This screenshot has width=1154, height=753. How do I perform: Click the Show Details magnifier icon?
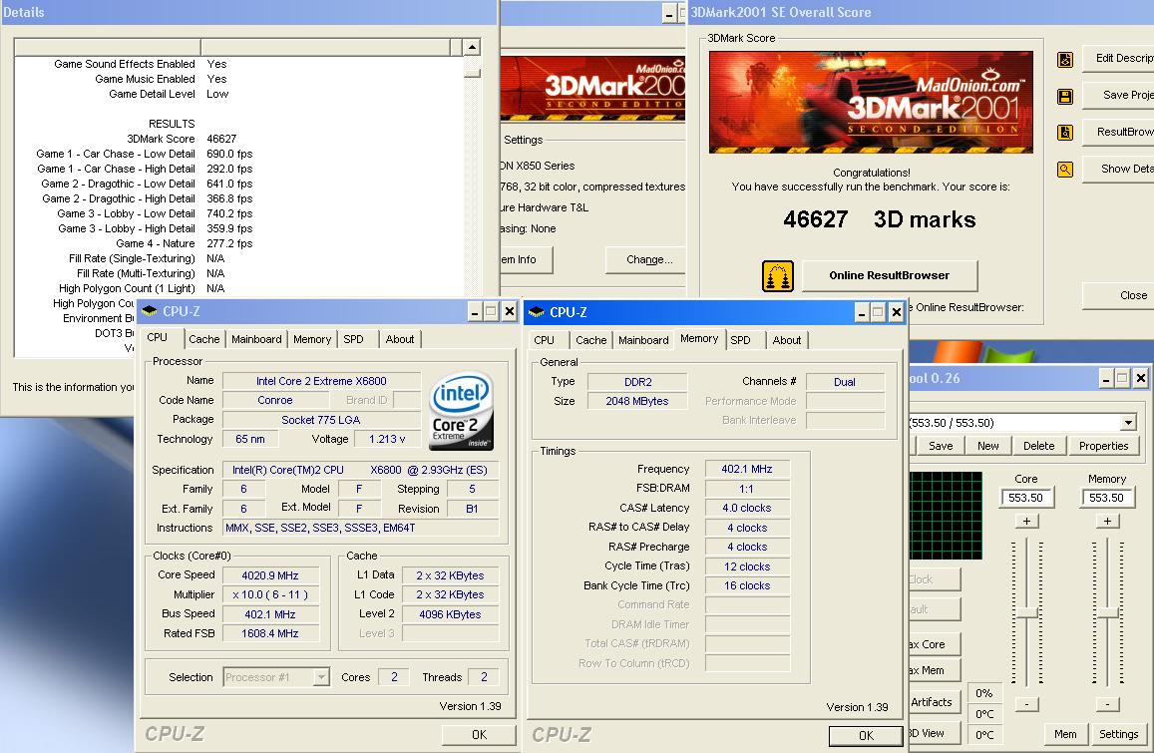(1065, 170)
